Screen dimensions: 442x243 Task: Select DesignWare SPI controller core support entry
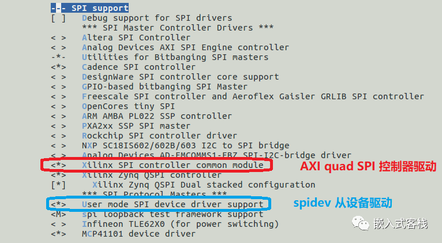(x=180, y=77)
